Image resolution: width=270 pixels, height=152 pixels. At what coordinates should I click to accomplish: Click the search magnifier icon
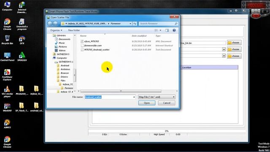click(176, 24)
